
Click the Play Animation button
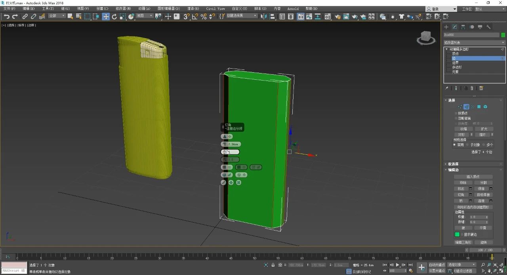[398, 265]
